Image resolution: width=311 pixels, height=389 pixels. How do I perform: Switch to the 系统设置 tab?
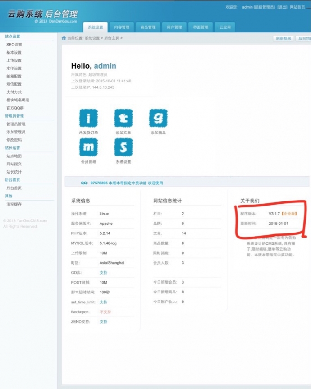pyautogui.click(x=96, y=27)
